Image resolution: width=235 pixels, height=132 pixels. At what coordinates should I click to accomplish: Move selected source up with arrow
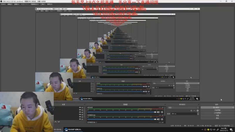(56, 122)
